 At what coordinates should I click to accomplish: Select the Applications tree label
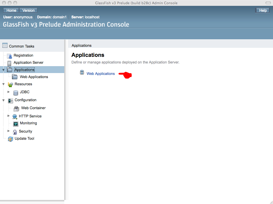[24, 70]
